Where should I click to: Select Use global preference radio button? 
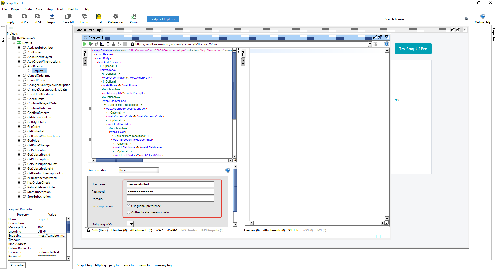[129, 206]
